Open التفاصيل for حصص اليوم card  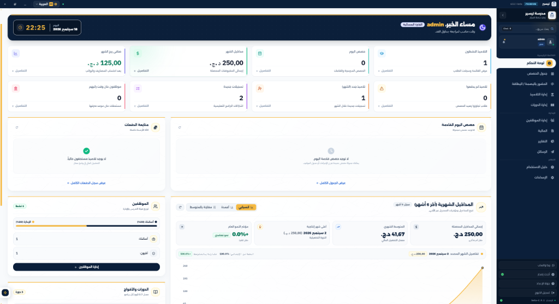point(264,71)
